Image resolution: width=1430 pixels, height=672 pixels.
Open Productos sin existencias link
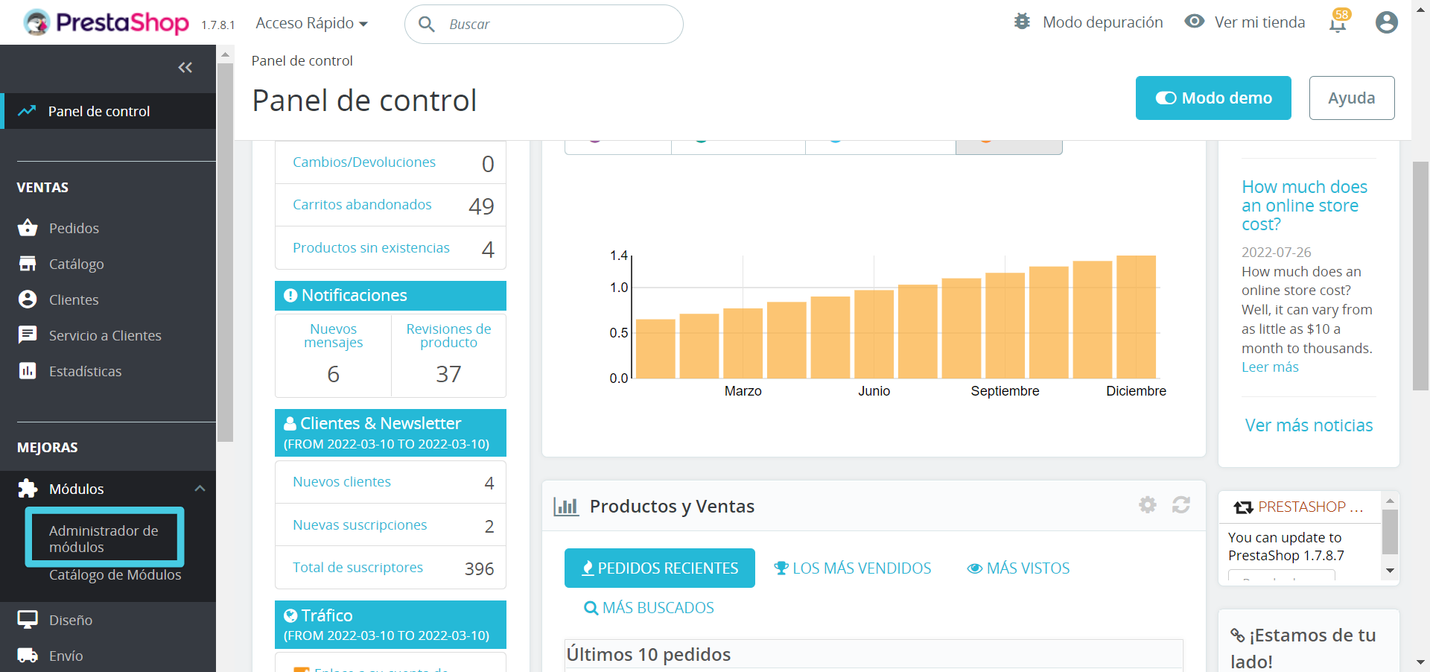coord(371,247)
